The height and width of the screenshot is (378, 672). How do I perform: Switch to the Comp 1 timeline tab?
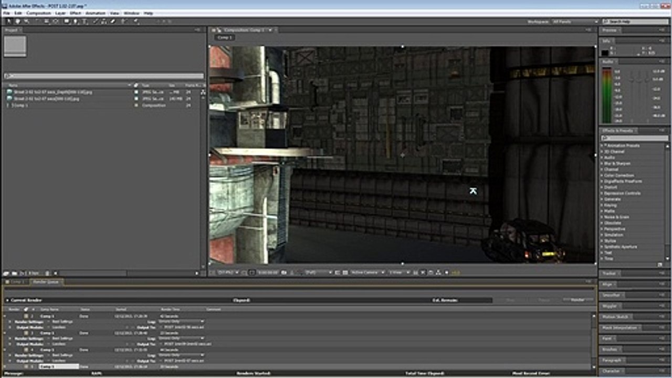click(18, 282)
